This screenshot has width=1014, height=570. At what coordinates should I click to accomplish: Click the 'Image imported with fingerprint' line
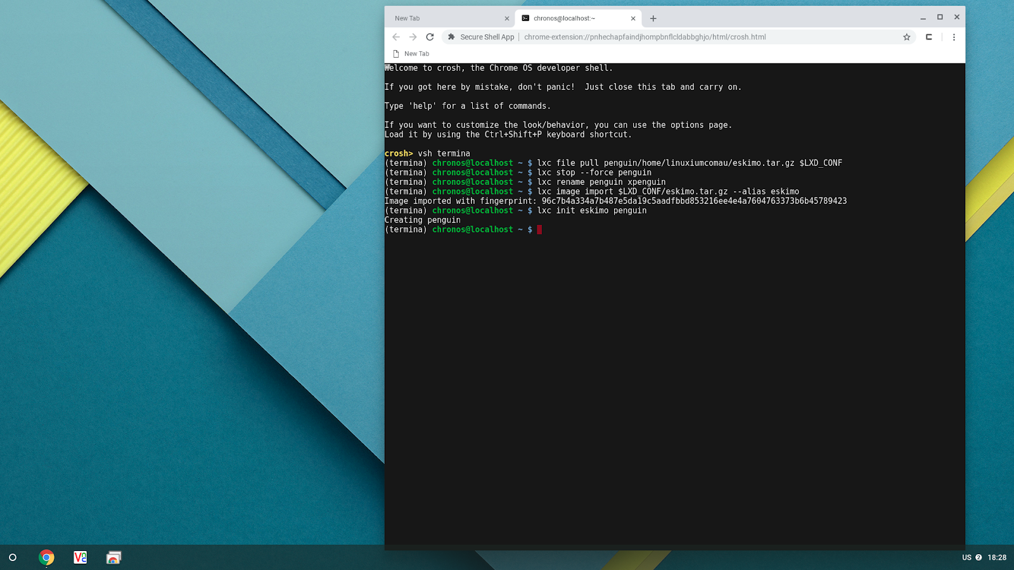[615, 201]
